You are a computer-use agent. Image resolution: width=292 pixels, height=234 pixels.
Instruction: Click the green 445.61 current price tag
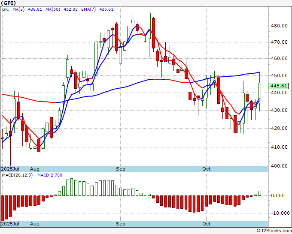tap(278, 86)
